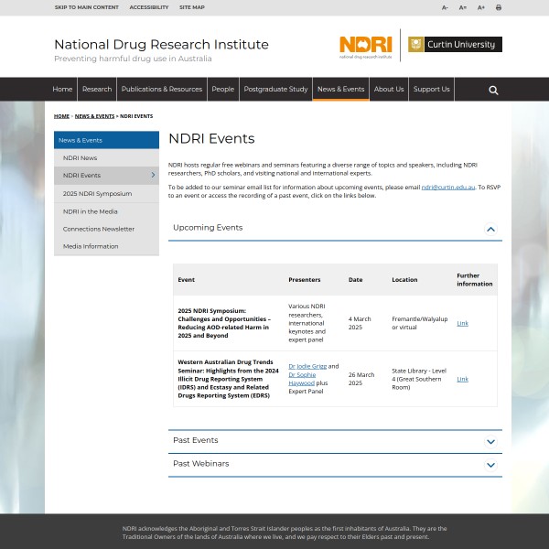Reset font size with A= icon
549x549 pixels.
463,7
